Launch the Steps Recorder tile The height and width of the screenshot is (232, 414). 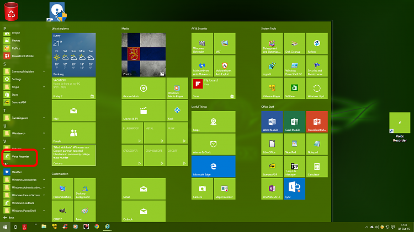click(x=225, y=189)
